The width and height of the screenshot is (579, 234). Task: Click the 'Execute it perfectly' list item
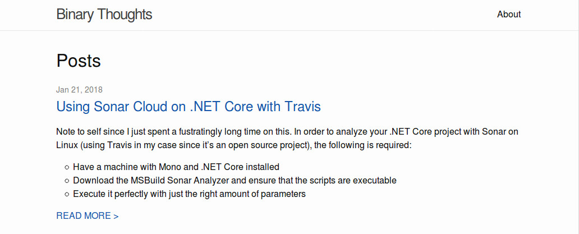point(189,194)
